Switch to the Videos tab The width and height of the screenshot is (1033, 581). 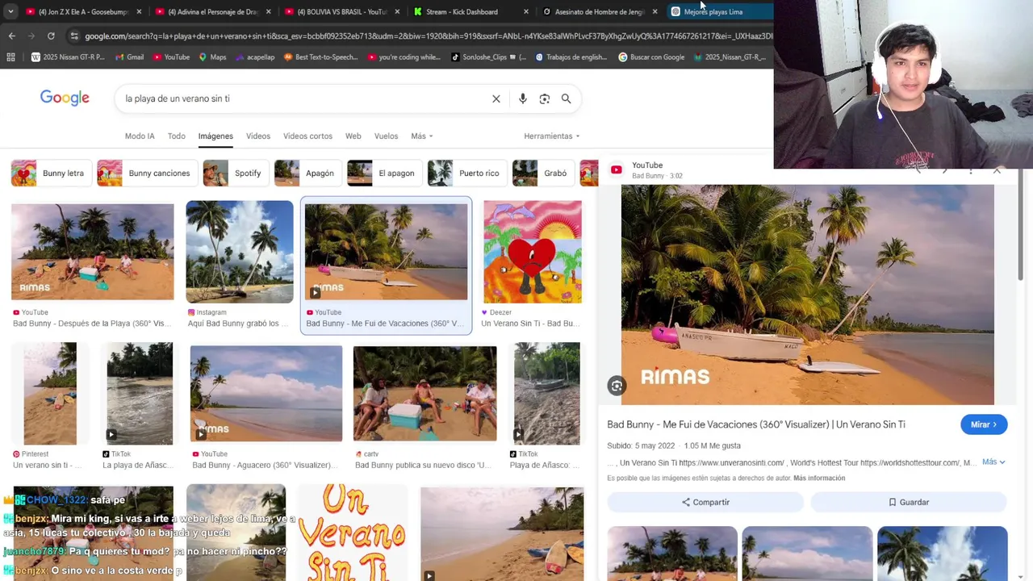(x=258, y=136)
